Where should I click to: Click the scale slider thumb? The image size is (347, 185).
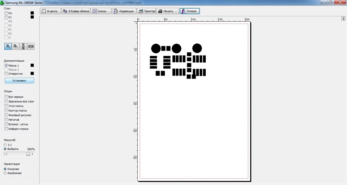(x=28, y=154)
